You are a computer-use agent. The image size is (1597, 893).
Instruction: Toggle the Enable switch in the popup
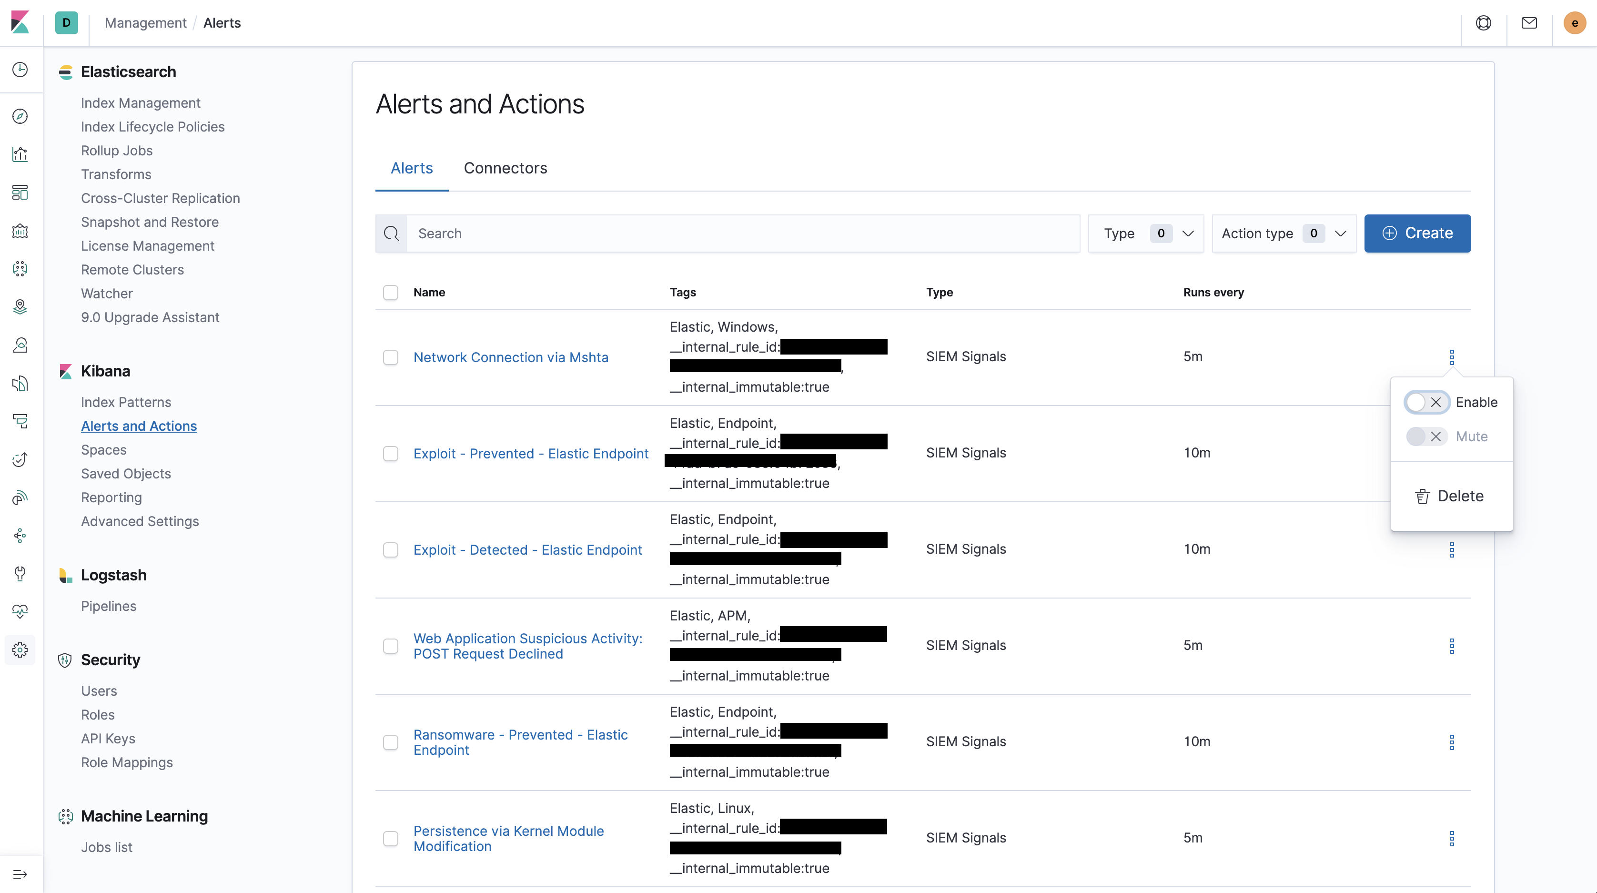point(1426,403)
